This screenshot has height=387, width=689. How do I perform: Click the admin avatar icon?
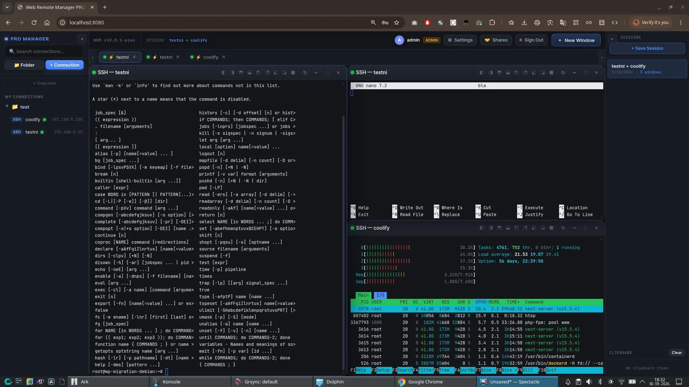399,40
